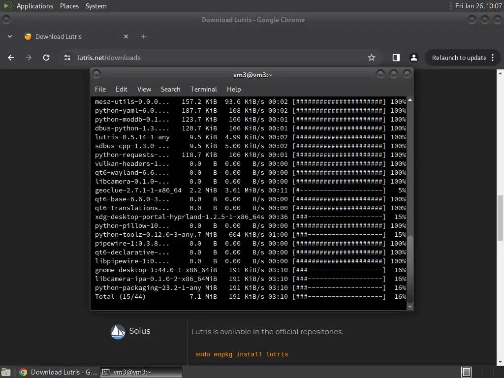Open Chrome three-dot menu
The width and height of the screenshot is (504, 378).
493,58
